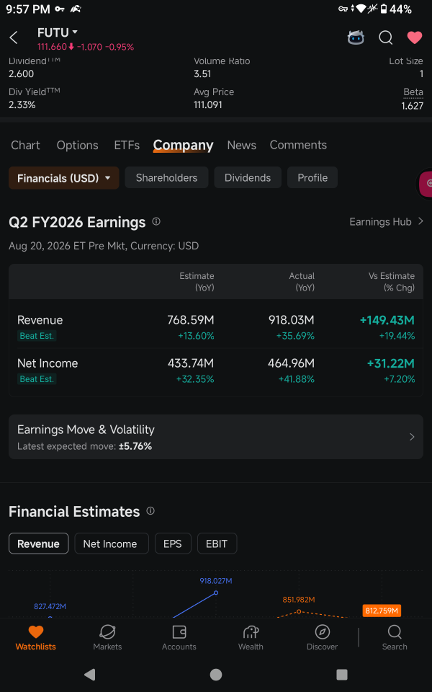The height and width of the screenshot is (692, 432).
Task: Tap the Android back triangle button
Action: (x=89, y=675)
